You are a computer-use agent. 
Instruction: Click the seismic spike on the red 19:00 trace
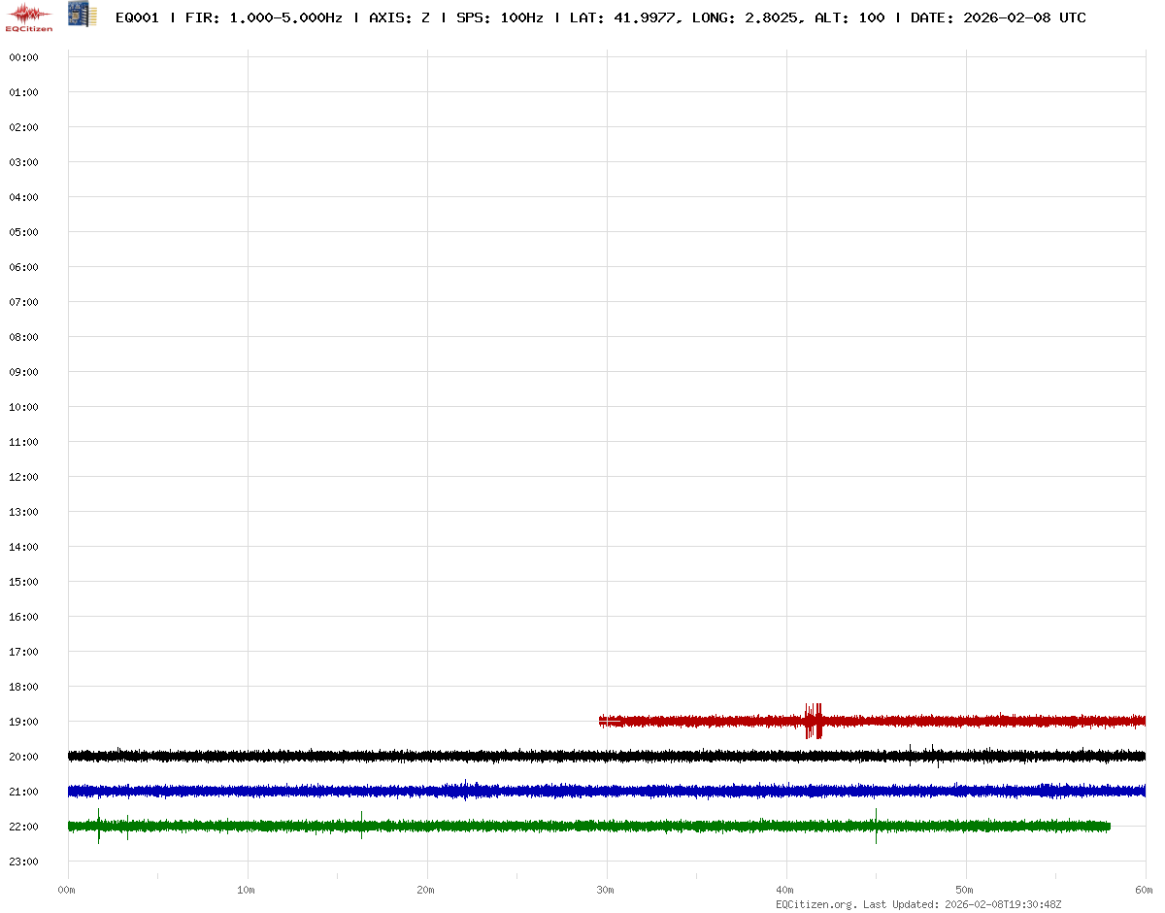(x=814, y=721)
